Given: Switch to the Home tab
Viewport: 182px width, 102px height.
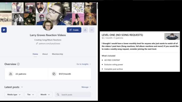Looking at the screenshot, I should point(35,54).
